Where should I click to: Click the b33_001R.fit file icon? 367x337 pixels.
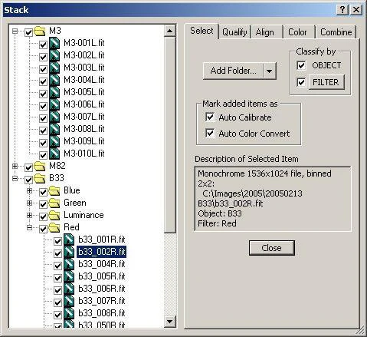point(69,240)
